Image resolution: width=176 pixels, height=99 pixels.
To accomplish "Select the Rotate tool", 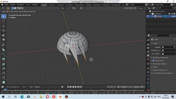I will [x=4, y=31].
